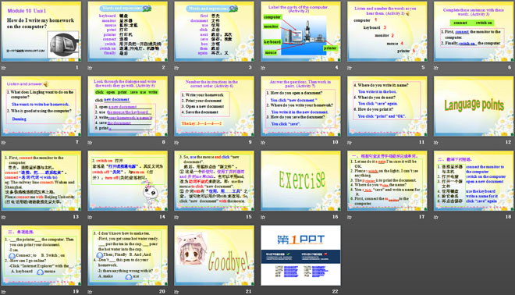Click slide number label '16'

click(x=335, y=217)
